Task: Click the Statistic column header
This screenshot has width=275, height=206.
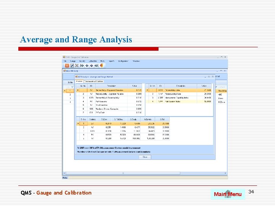Action: coord(92,119)
